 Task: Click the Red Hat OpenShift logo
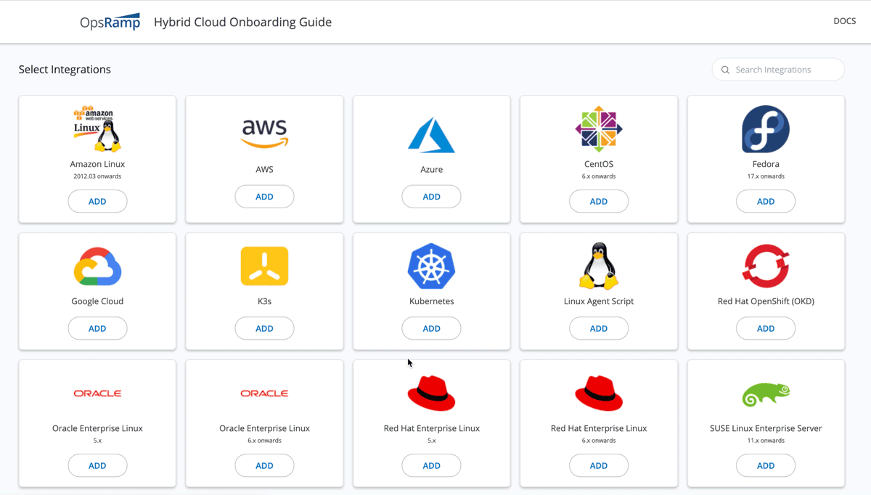coord(766,266)
